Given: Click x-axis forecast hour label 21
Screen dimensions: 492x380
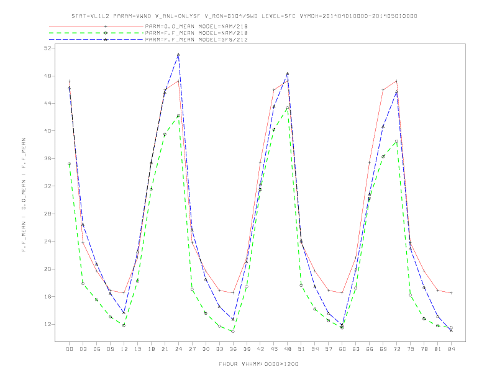Looking at the screenshot, I should (x=165, y=349).
